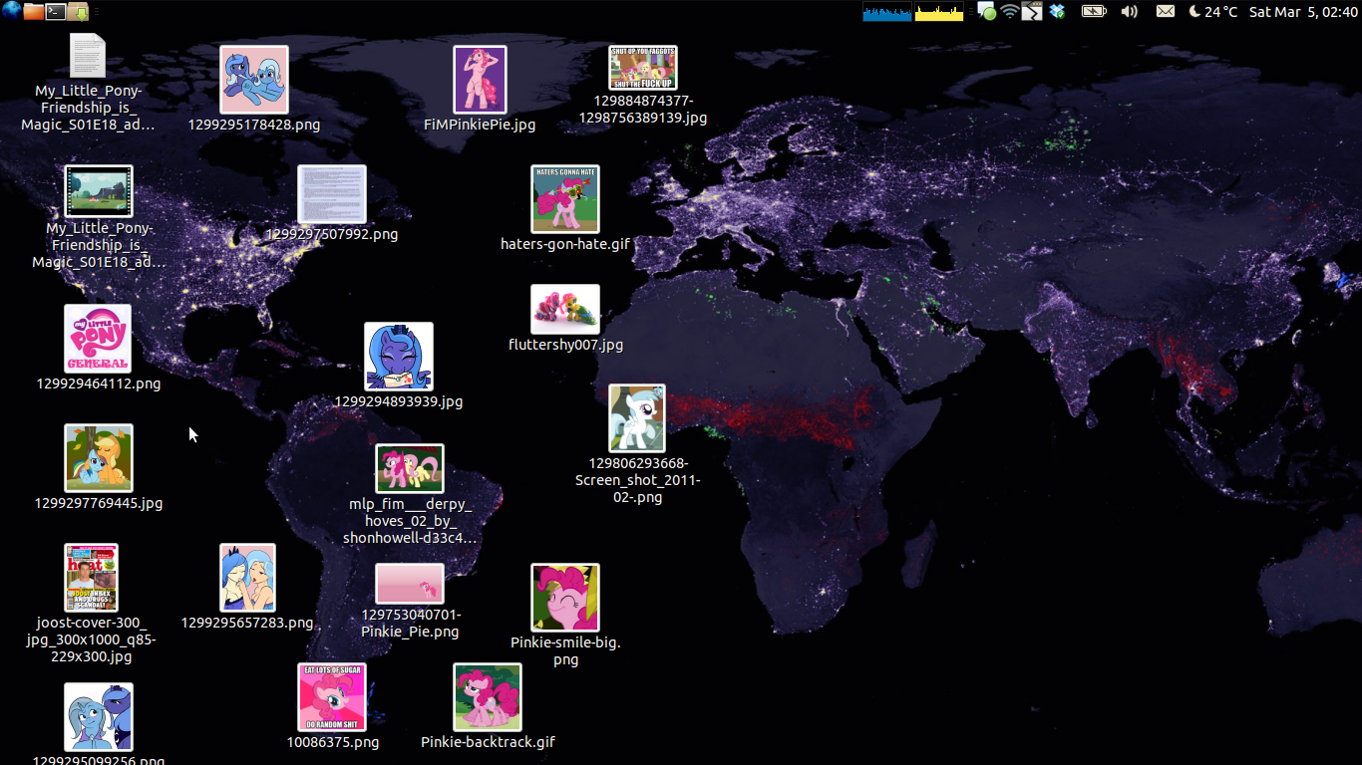Open the web browser globe launcher
The width and height of the screenshot is (1362, 765).
coord(11,11)
